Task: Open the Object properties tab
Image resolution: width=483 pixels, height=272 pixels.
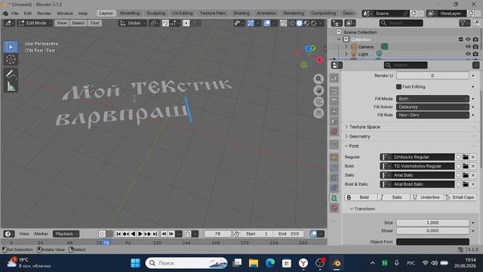Action: point(334,158)
